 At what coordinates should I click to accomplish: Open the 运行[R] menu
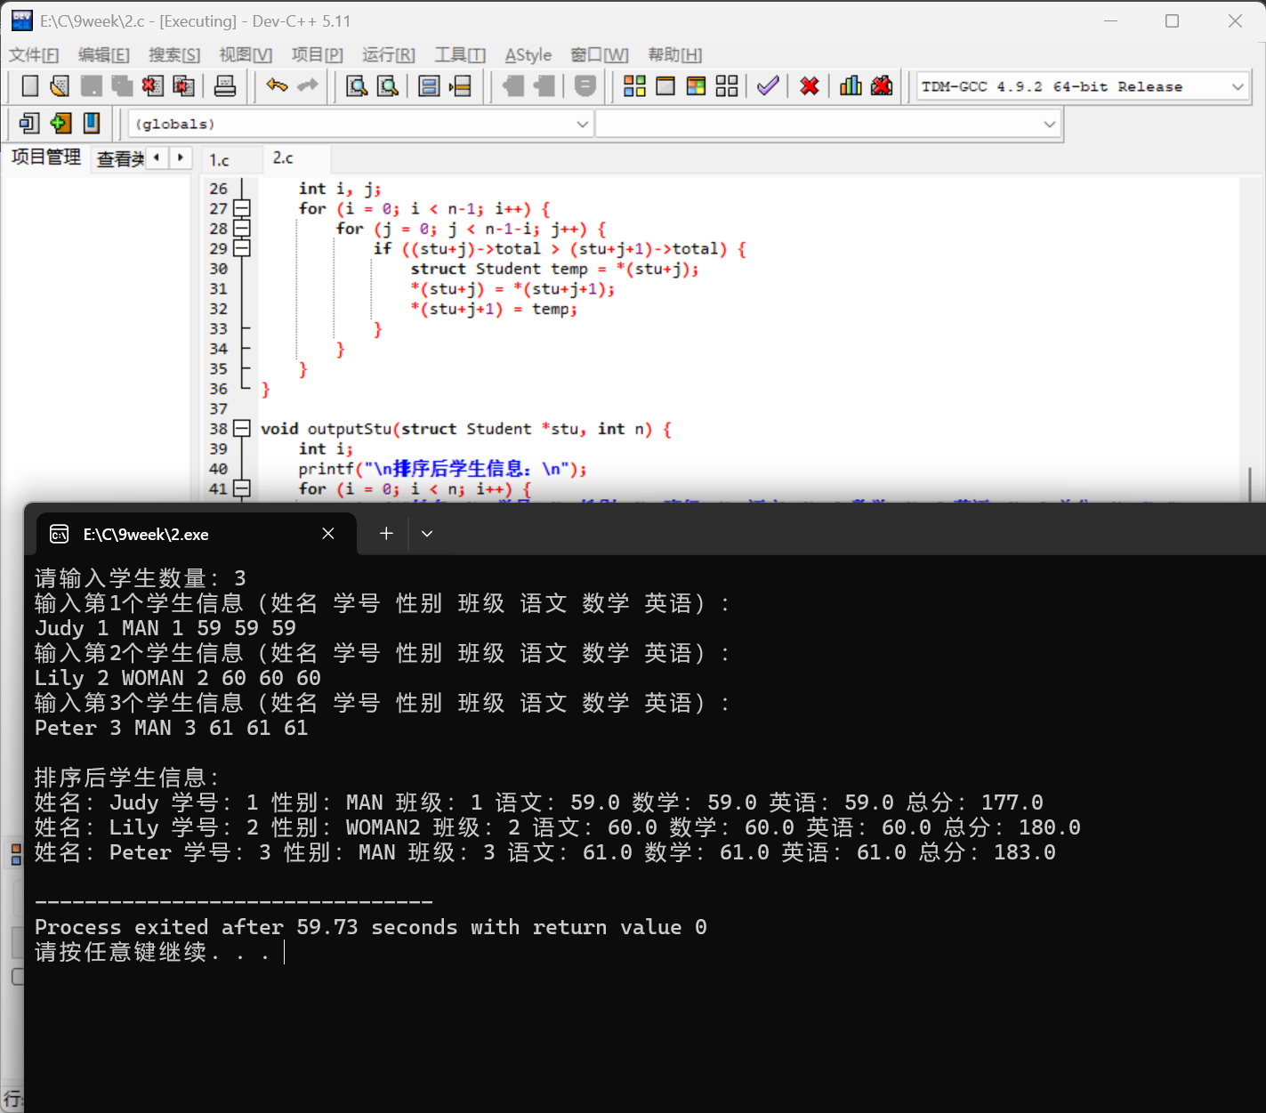coord(389,55)
